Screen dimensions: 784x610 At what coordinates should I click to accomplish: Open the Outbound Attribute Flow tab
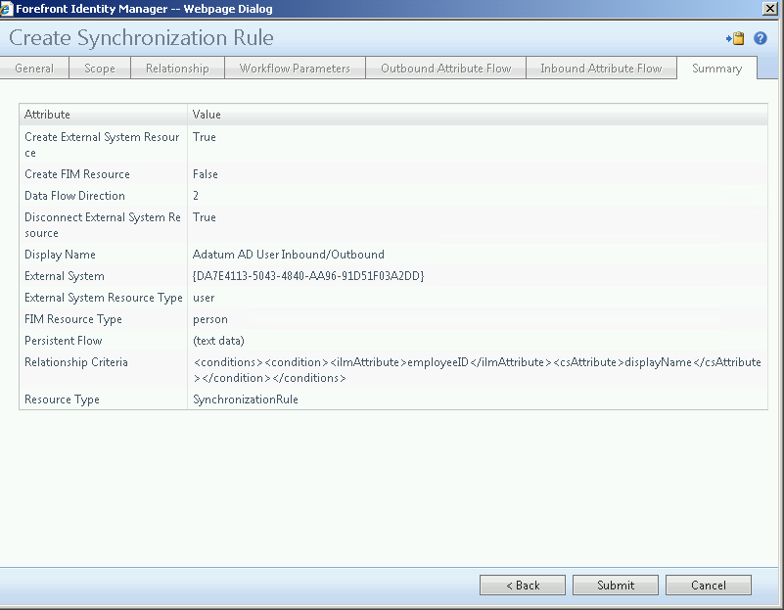446,69
